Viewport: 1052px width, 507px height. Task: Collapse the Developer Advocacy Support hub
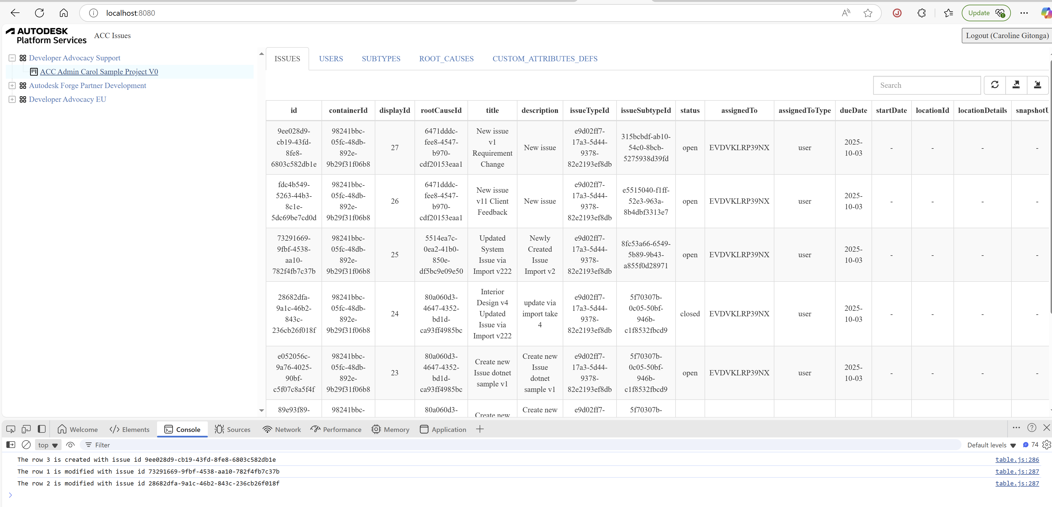(12, 58)
